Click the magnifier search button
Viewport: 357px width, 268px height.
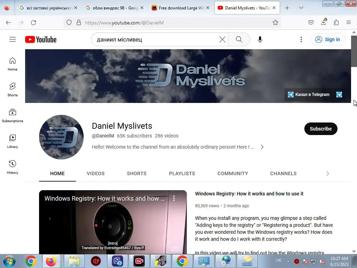[x=239, y=39]
